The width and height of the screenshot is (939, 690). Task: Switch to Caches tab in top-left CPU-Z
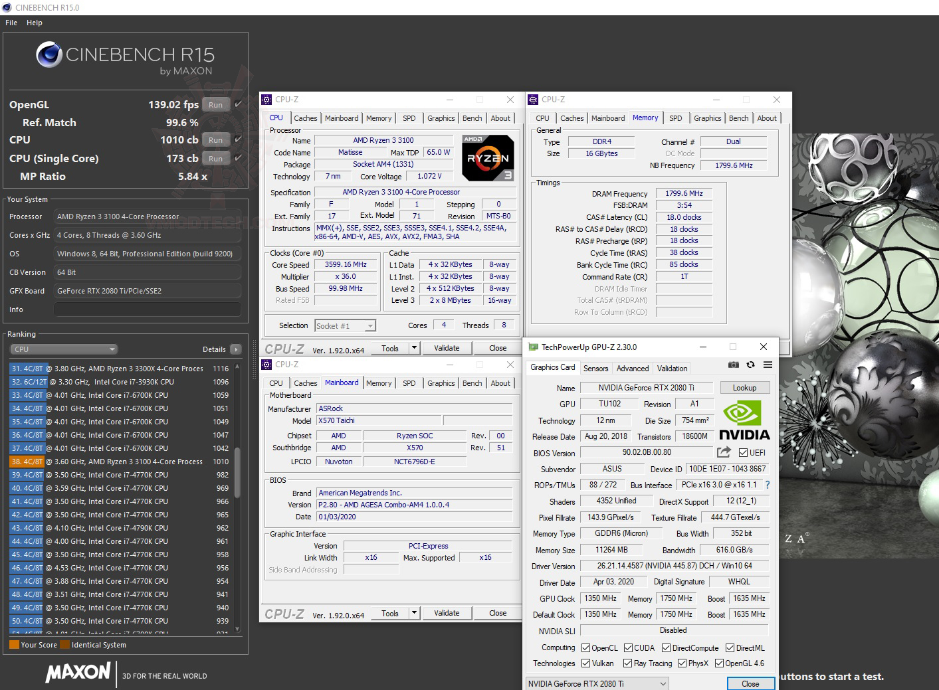(x=306, y=118)
